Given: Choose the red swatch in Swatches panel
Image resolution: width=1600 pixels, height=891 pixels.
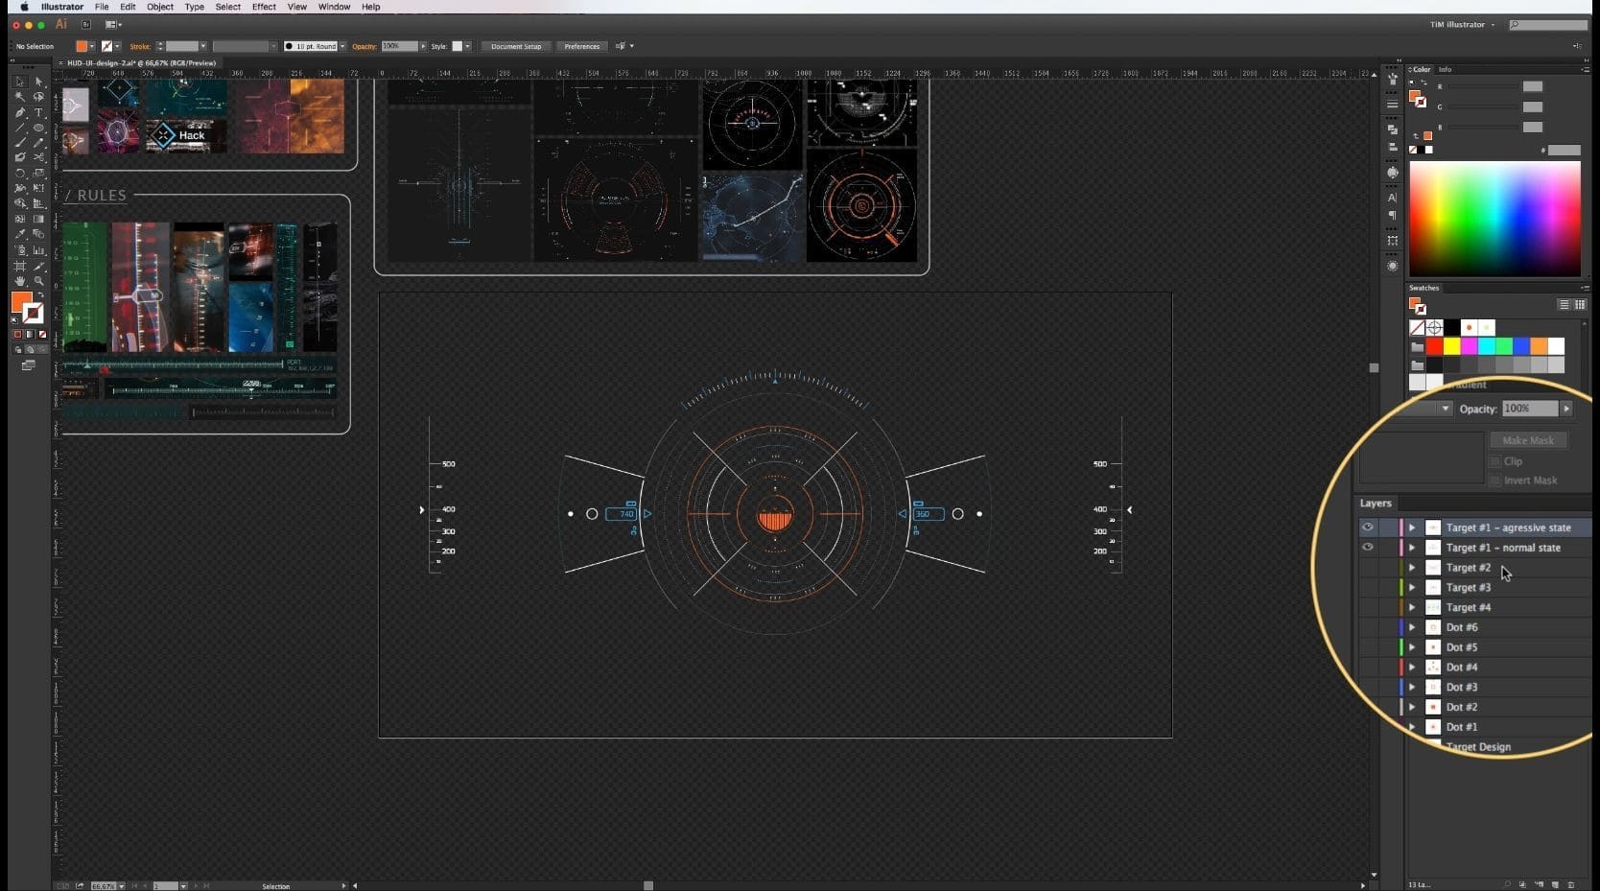Looking at the screenshot, I should coord(1434,346).
